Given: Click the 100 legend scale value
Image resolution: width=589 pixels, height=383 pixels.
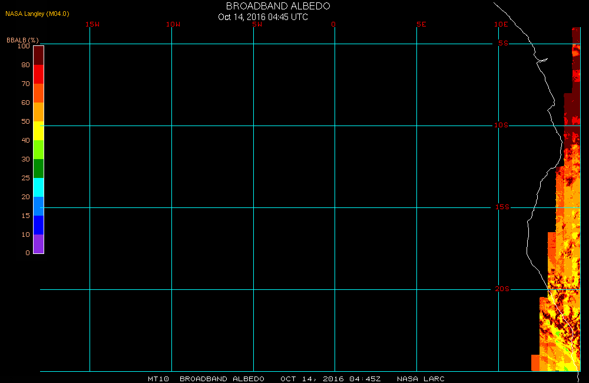Looking at the screenshot, I should pyautogui.click(x=24, y=46).
